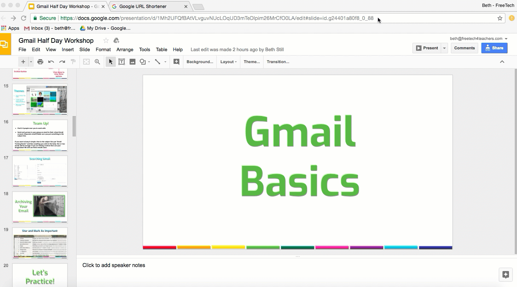The width and height of the screenshot is (517, 287).
Task: Open the My Drive - Google bookmark
Action: [x=105, y=28]
